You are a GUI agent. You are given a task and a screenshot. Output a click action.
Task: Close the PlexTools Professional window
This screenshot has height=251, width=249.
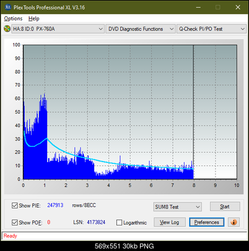click(x=238, y=7)
